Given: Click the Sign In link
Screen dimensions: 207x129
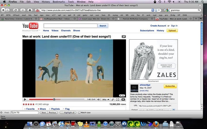Looking at the screenshot, I should click(174, 26).
